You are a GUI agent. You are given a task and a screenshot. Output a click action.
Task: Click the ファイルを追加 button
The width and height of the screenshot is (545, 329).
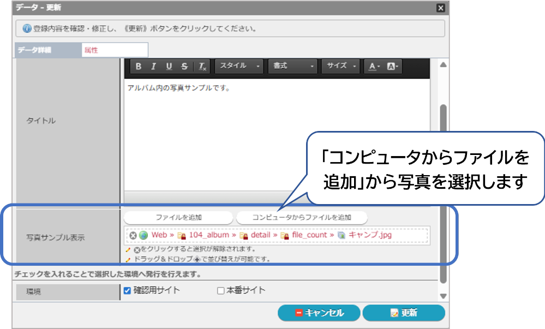coord(178,217)
